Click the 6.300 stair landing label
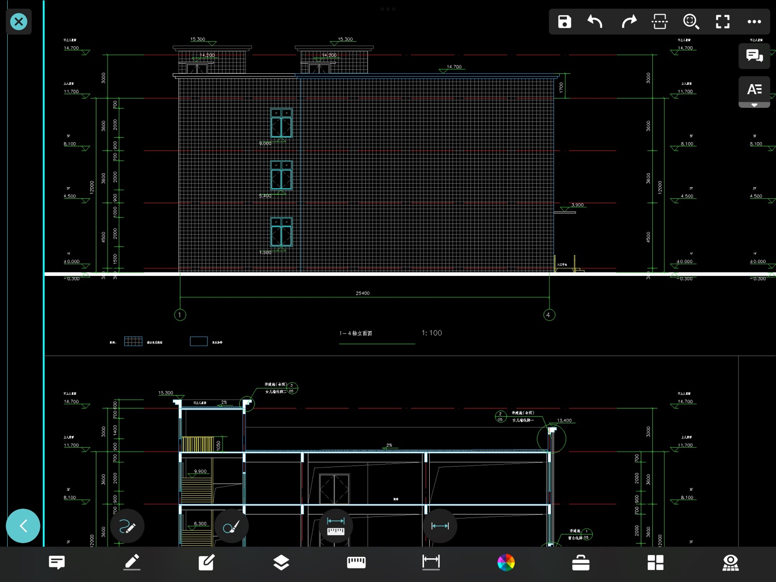The image size is (776, 582). pyautogui.click(x=200, y=523)
